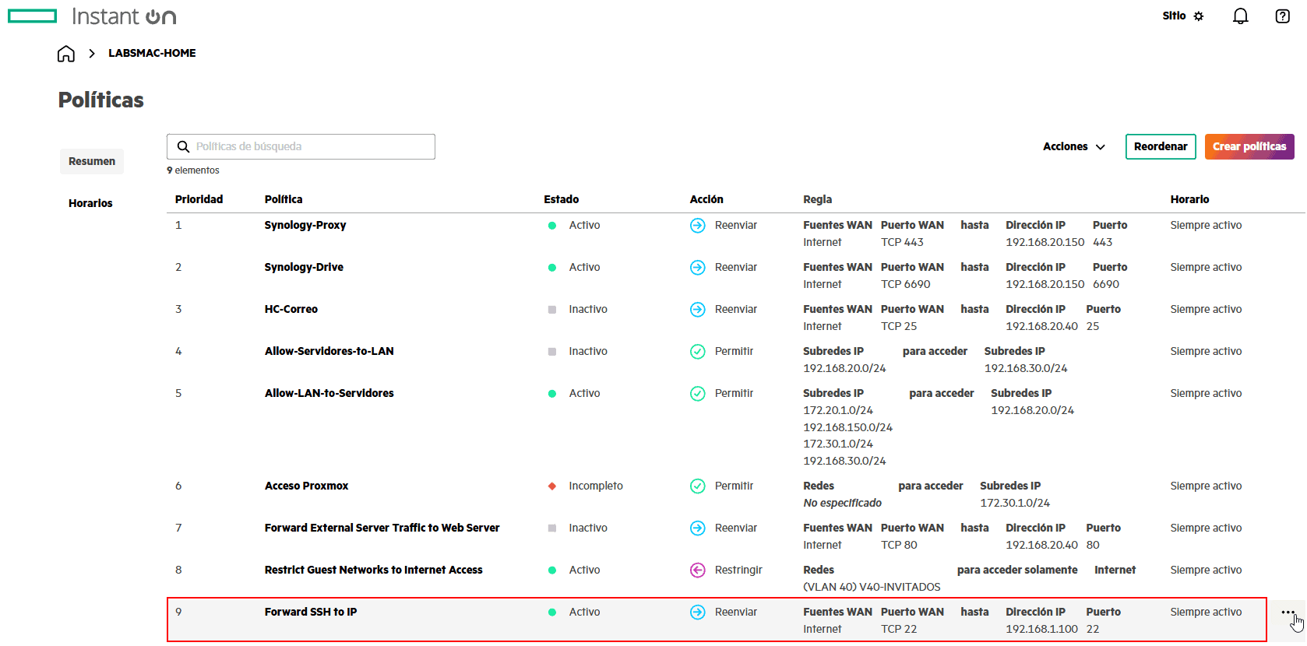Click the red Incompleto status indicator
Viewport: 1307px width, 646px height.
click(x=552, y=486)
